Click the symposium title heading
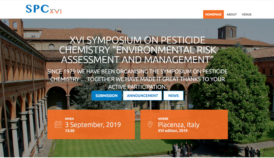 (137, 50)
